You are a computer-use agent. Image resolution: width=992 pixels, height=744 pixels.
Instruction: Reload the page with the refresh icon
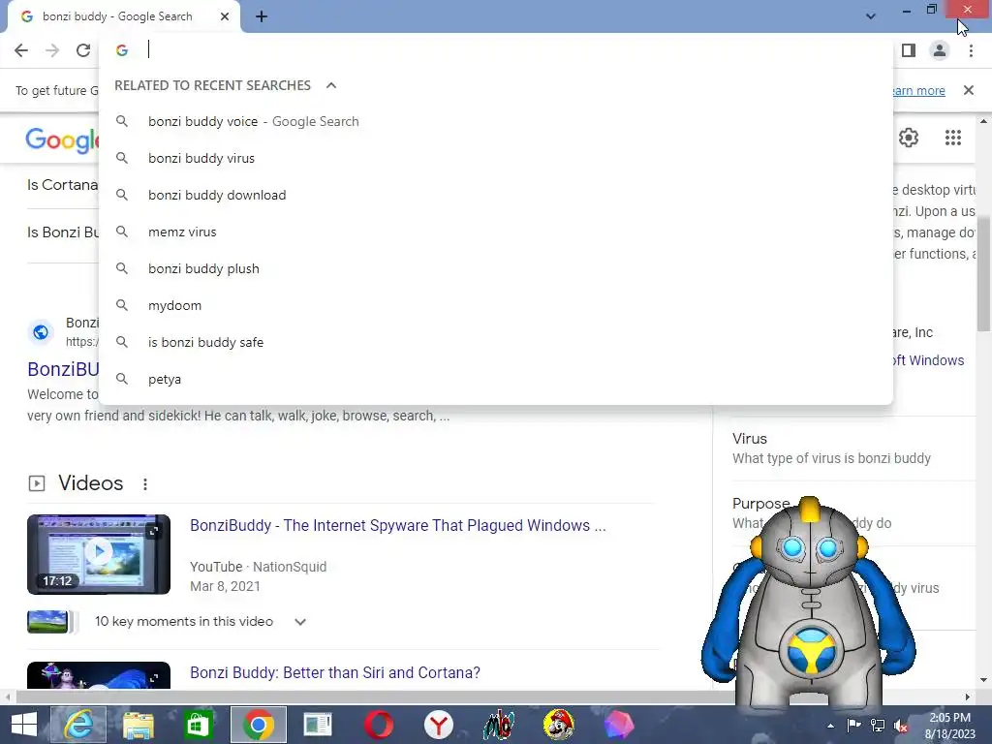pos(83,50)
